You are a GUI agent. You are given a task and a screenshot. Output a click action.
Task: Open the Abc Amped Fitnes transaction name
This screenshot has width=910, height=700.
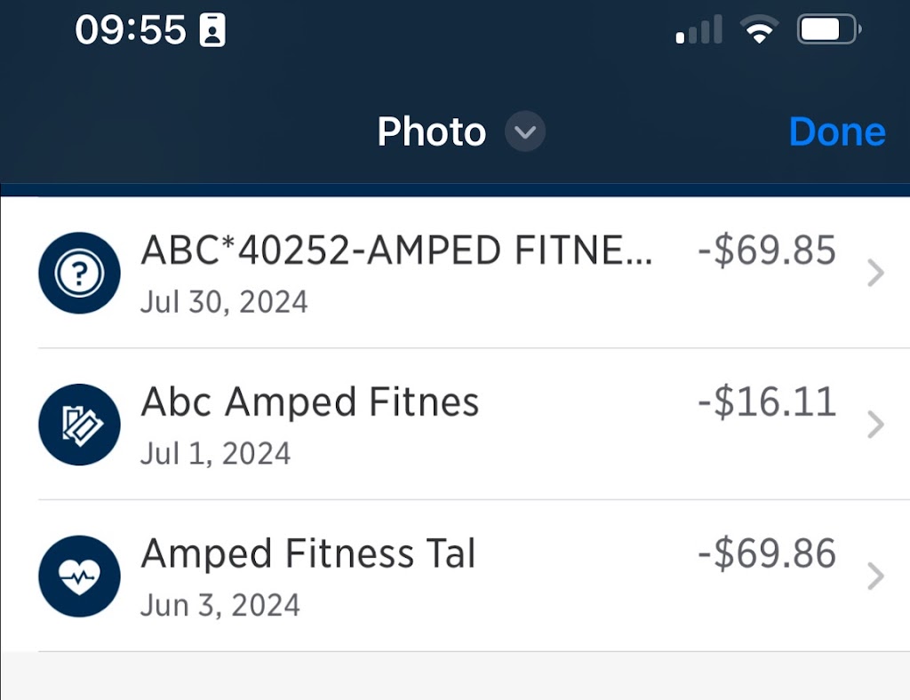(310, 402)
